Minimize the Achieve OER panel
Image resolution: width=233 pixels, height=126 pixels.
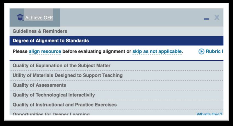point(207,19)
